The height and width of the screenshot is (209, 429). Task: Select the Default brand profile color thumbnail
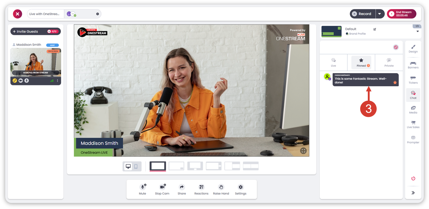(x=331, y=32)
